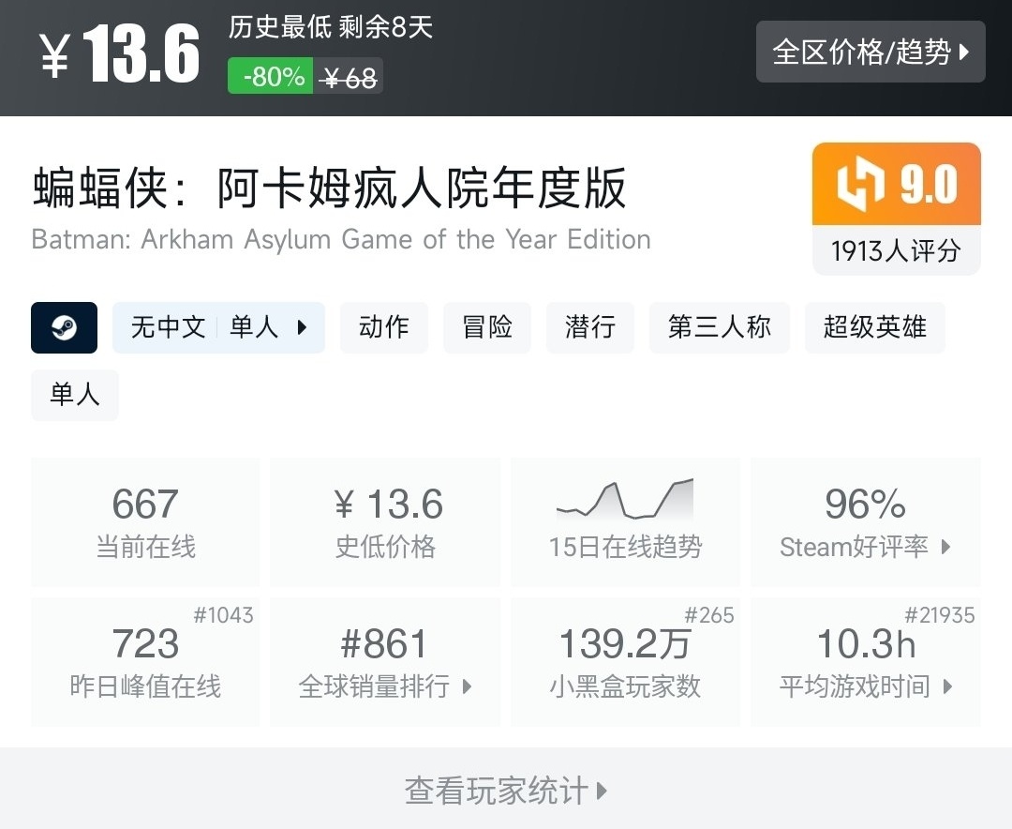Open the 15日在线趋势 chart tile

625,522
